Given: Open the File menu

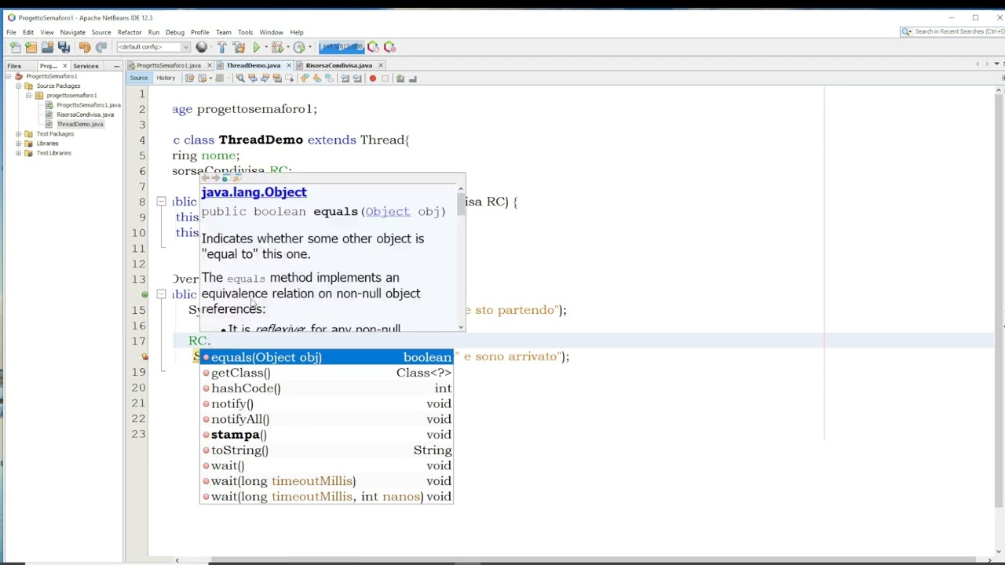Looking at the screenshot, I should (11, 32).
